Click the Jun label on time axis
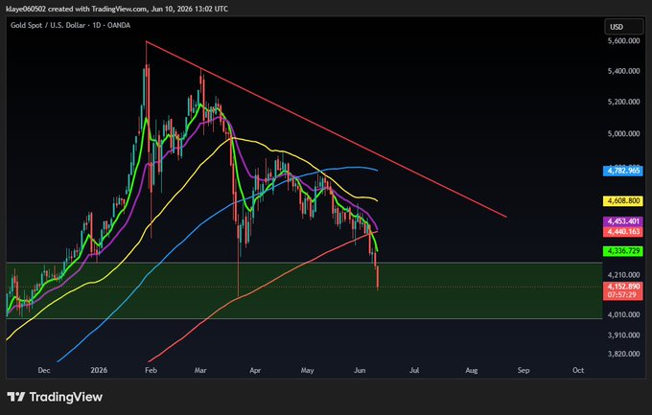652x415 pixels. 360,370
